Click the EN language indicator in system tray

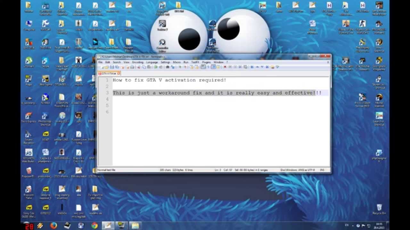pyautogui.click(x=347, y=225)
